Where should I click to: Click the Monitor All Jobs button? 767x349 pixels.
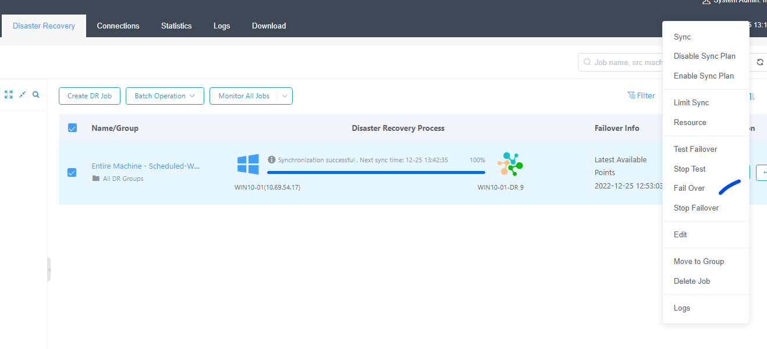coord(244,96)
